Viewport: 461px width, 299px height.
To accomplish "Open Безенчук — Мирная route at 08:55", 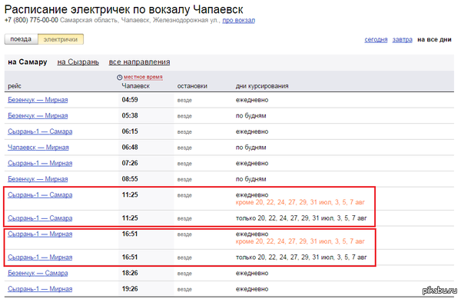I will tap(38, 179).
